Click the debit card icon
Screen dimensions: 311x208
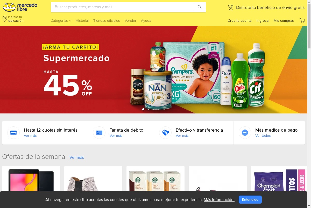[x=99, y=133]
